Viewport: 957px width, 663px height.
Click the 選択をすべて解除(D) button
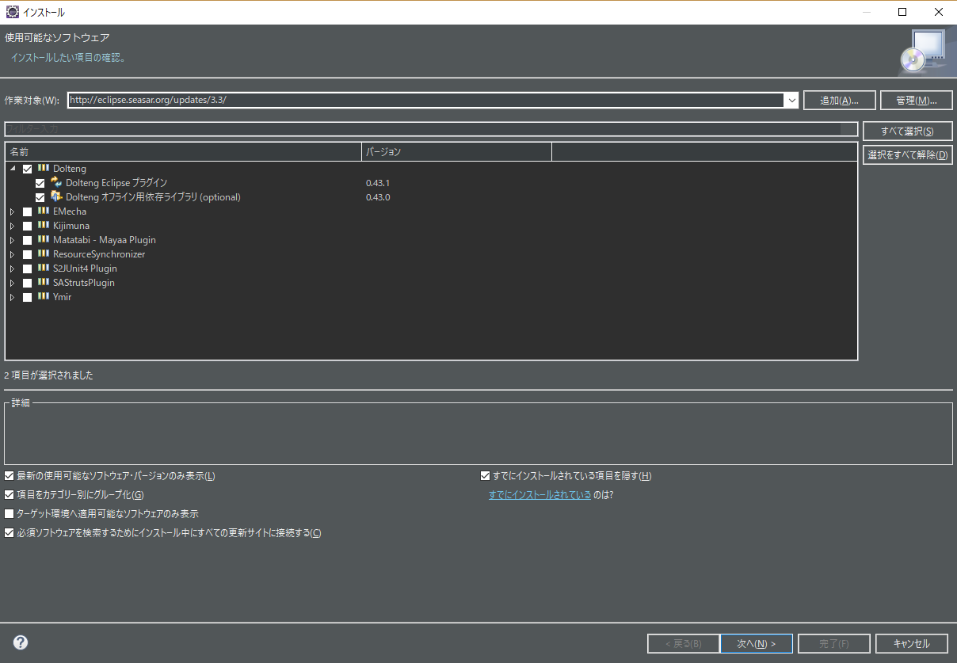(x=907, y=155)
